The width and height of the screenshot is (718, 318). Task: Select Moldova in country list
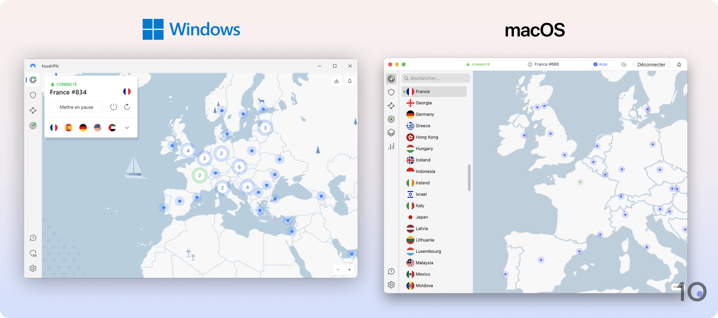point(434,285)
